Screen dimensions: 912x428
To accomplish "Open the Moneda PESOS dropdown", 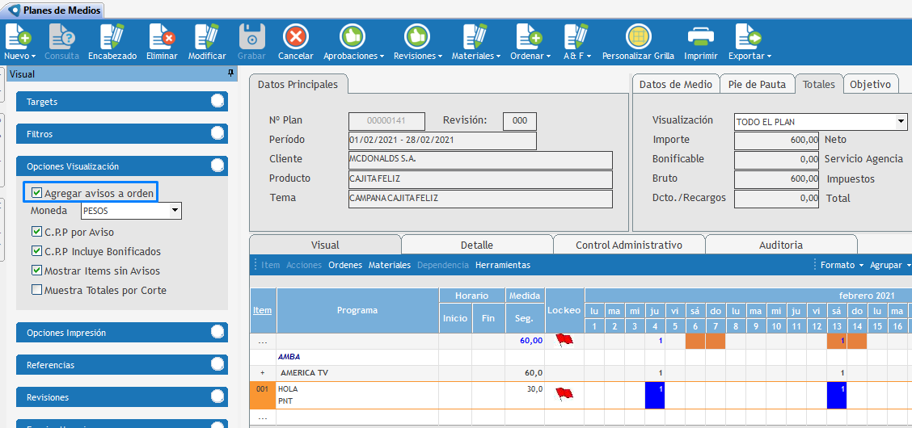I will 175,212.
